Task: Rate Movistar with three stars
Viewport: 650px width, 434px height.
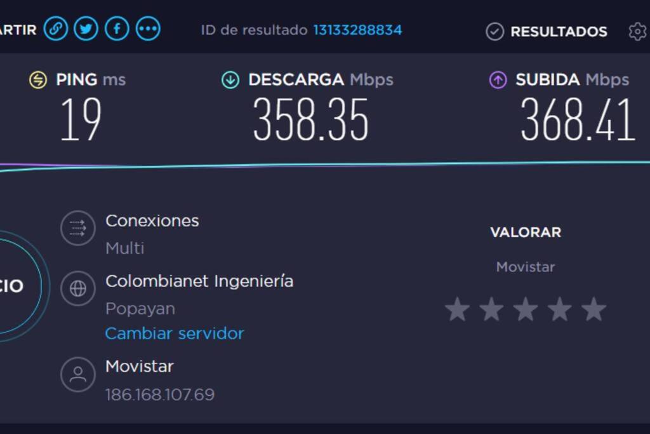Action: pos(526,309)
